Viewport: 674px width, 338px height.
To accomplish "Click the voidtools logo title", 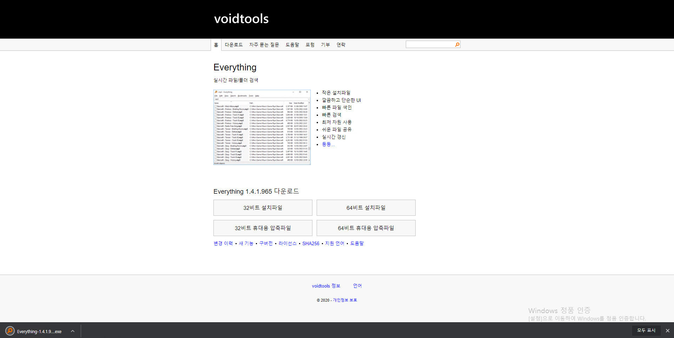I will (x=241, y=19).
